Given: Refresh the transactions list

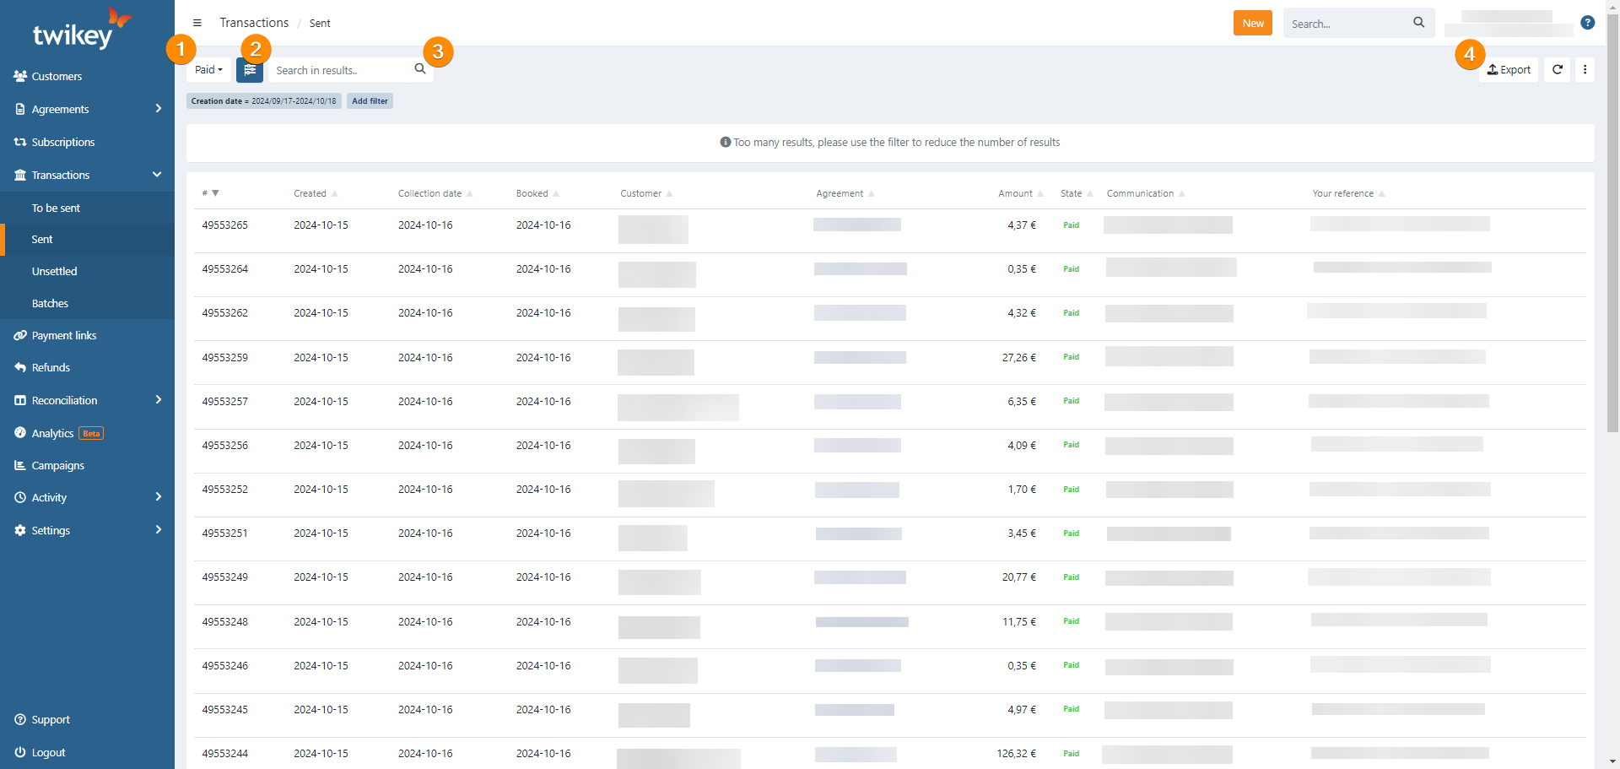Looking at the screenshot, I should tap(1558, 70).
